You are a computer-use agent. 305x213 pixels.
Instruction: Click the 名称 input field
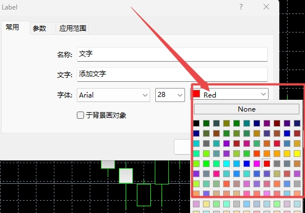pos(172,54)
